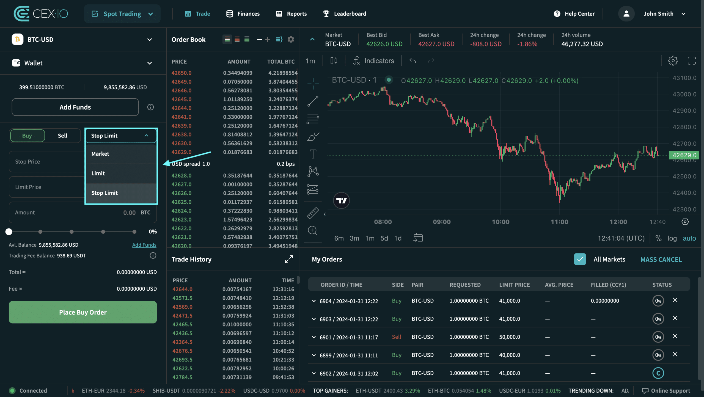Viewport: 704px width, 397px height.
Task: Choose Stop Limit in order type list
Action: coord(121,193)
